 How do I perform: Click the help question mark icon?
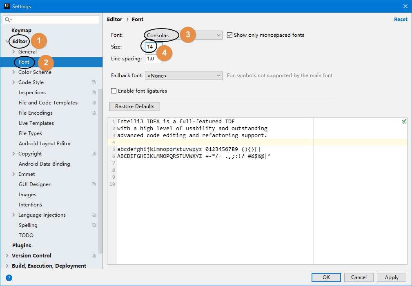[x=9, y=278]
